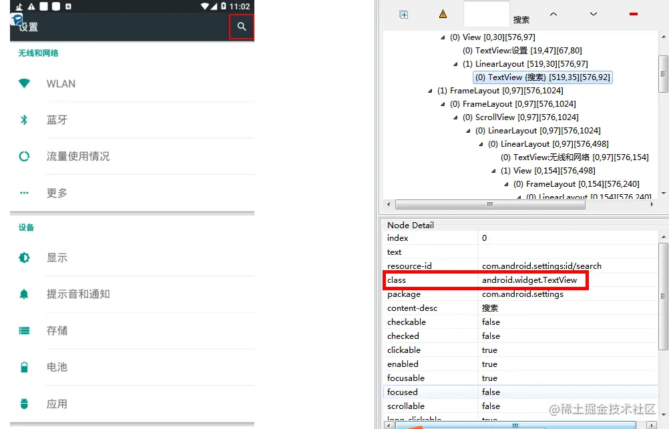669x429 pixels.
Task: Click the red minus icon to clear search
Action: coord(634,14)
